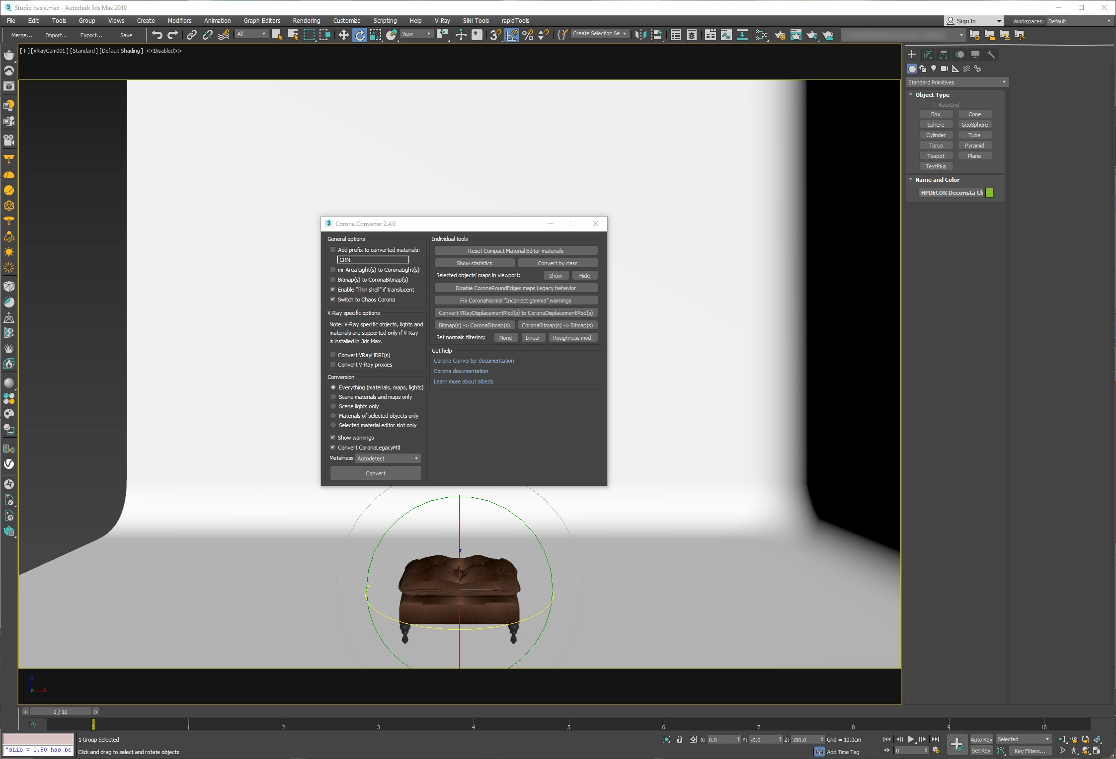Open Corona Converter documentation link

(x=474, y=361)
